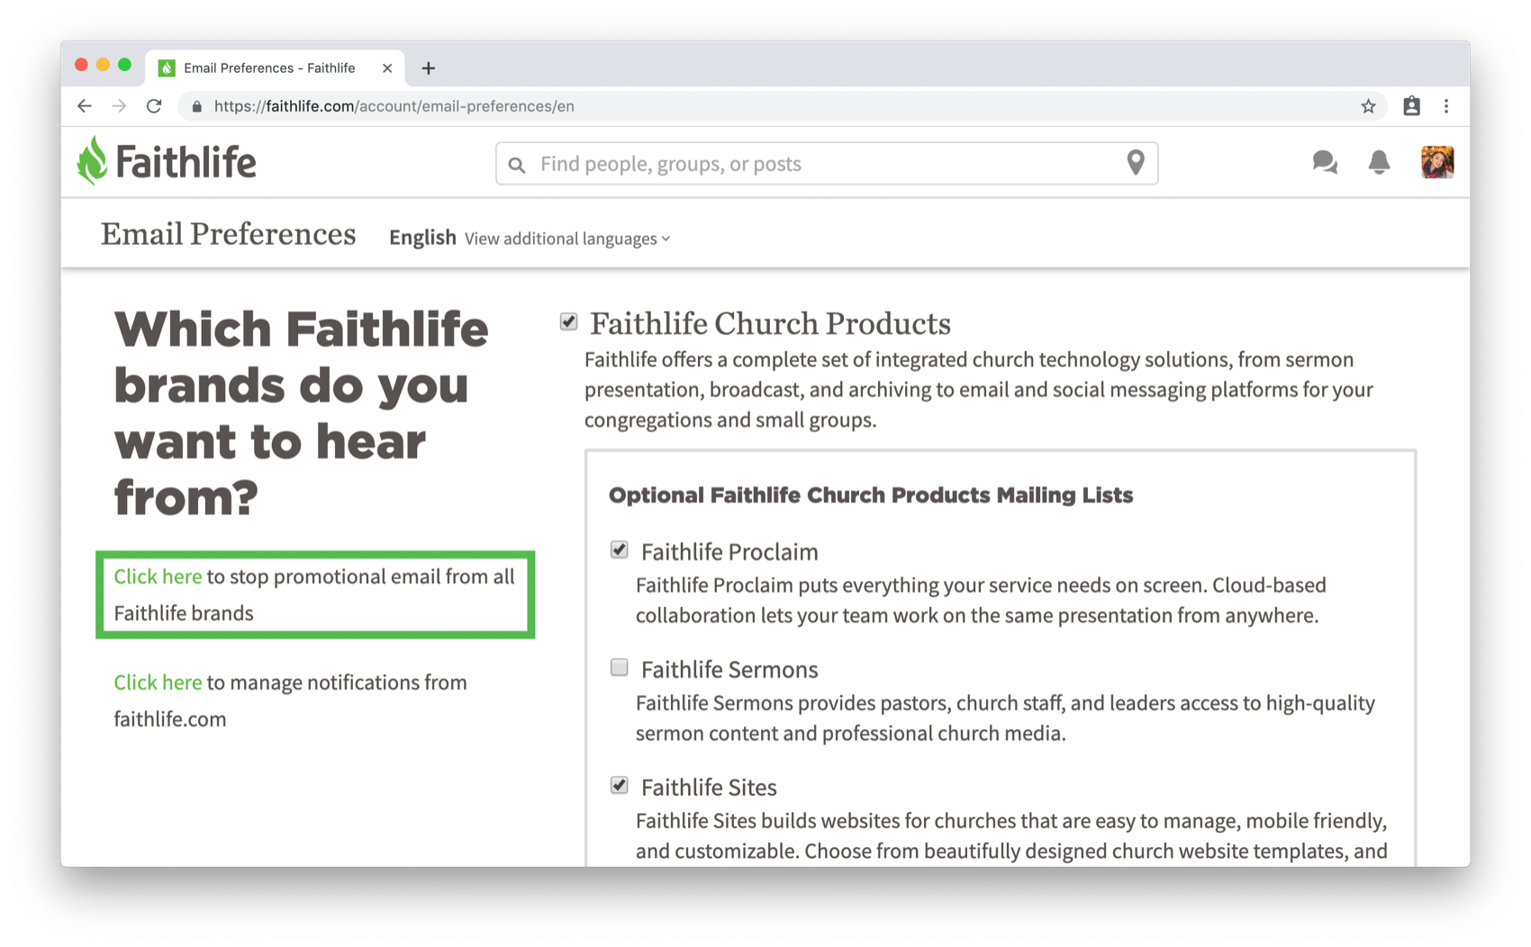Expand View additional languages dropdown
This screenshot has width=1531, height=947.
(567, 239)
